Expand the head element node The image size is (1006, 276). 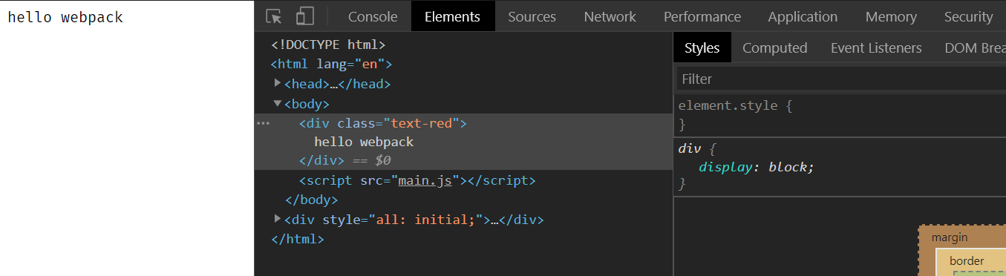click(x=278, y=83)
